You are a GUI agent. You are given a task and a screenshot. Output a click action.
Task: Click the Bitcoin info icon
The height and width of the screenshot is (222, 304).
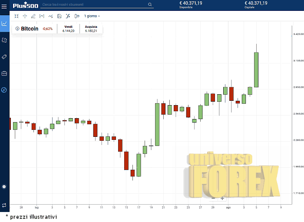click(x=17, y=29)
